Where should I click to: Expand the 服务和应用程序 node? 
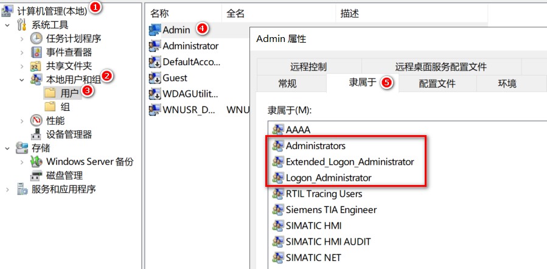coord(7,189)
